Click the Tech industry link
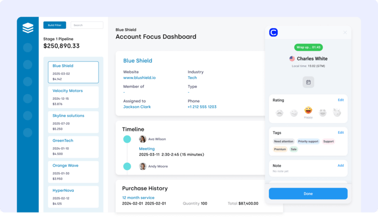378x217 pixels. [192, 78]
